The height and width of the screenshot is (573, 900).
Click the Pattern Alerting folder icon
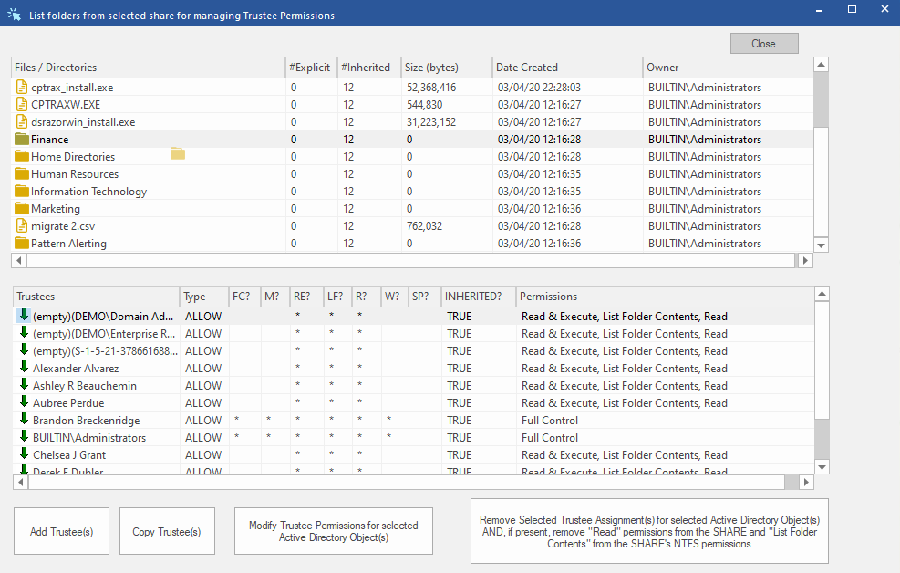point(19,243)
